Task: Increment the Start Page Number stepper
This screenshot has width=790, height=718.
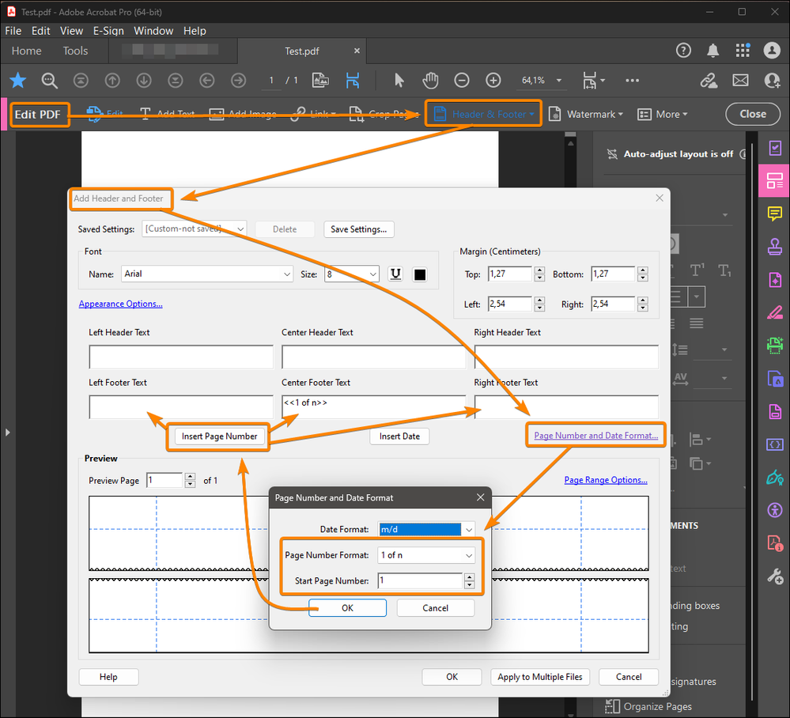Action: [470, 576]
